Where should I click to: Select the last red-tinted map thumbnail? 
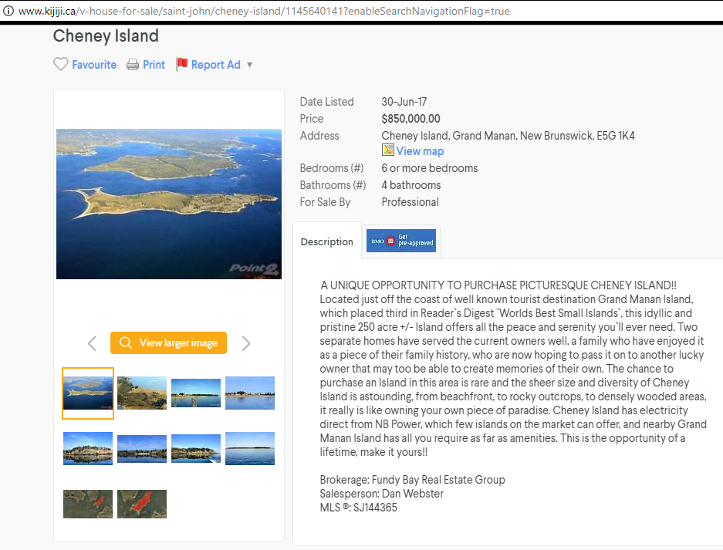(141, 504)
